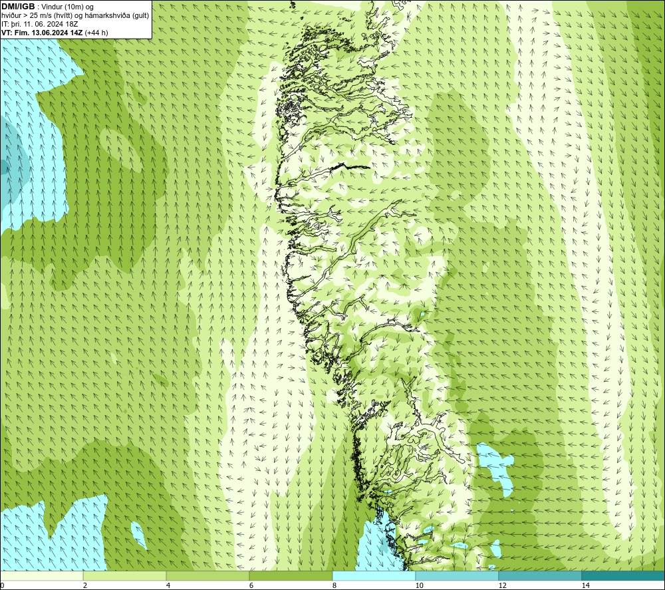Click the 0–2 m/s palest color swatch
Image resolution: width=665 pixels, height=590 pixels.
point(41,576)
